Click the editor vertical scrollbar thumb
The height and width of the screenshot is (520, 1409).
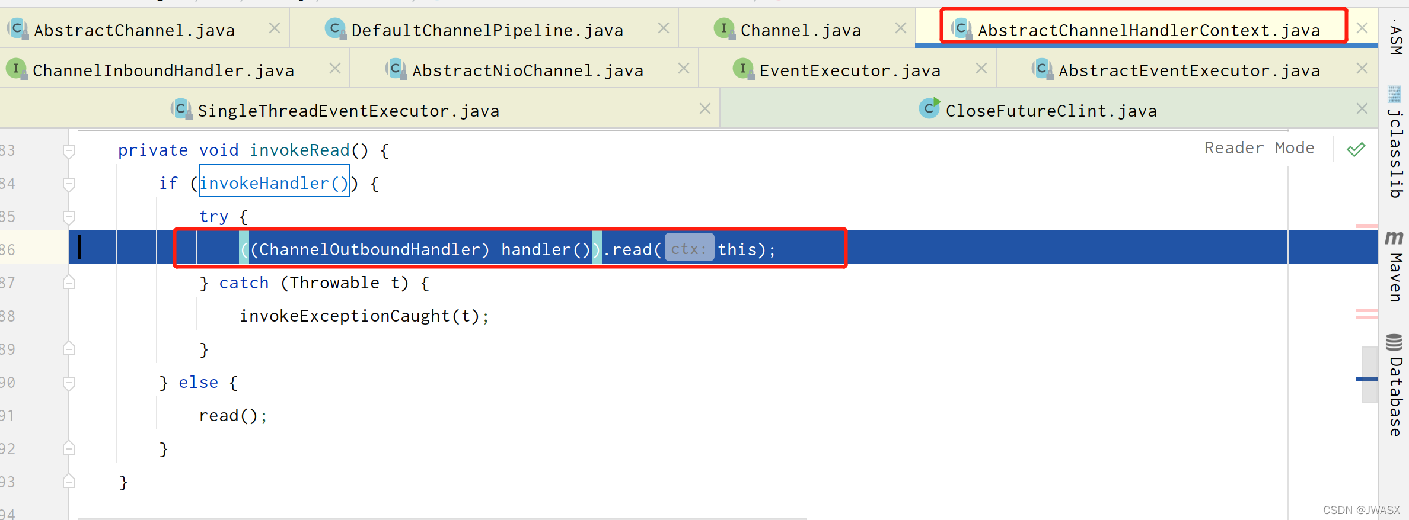pyautogui.click(x=1369, y=375)
